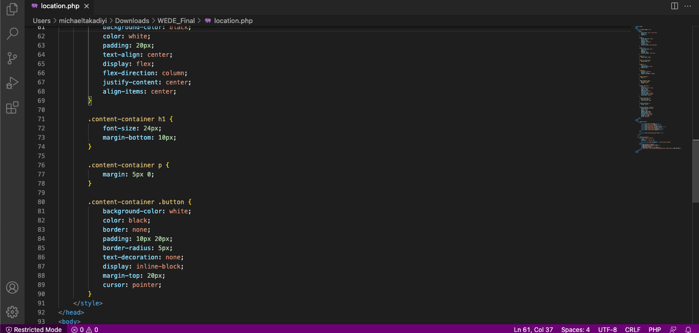Open the More Actions ellipsis menu
This screenshot has height=333, width=699.
[x=688, y=6]
